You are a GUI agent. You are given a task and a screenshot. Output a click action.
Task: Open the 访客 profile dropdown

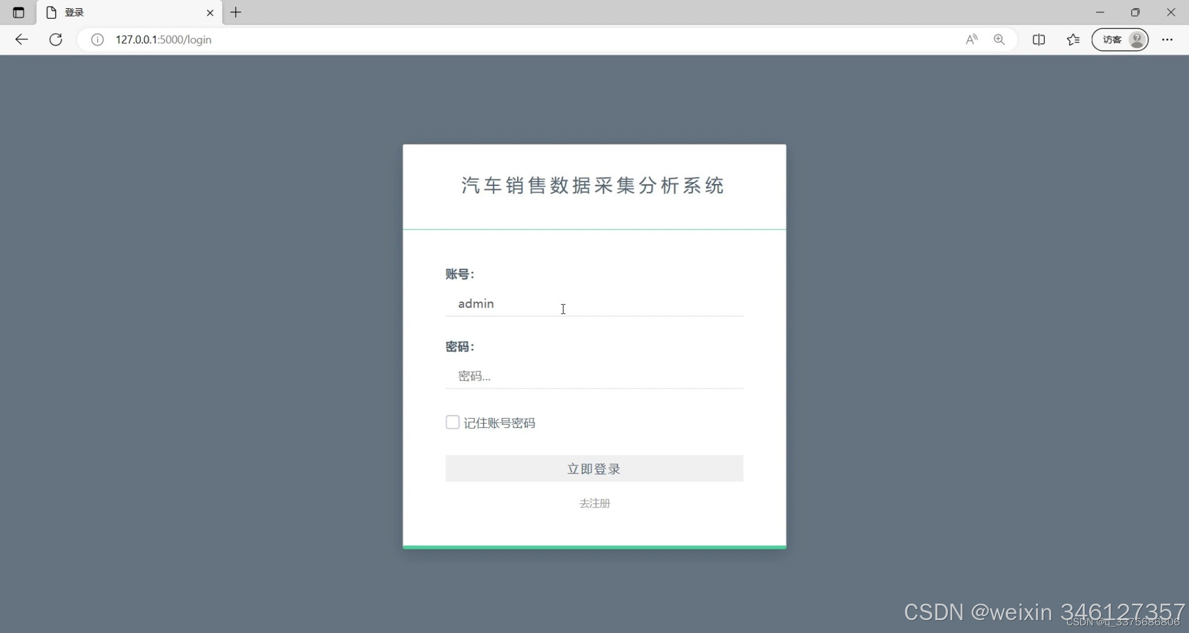click(1120, 39)
